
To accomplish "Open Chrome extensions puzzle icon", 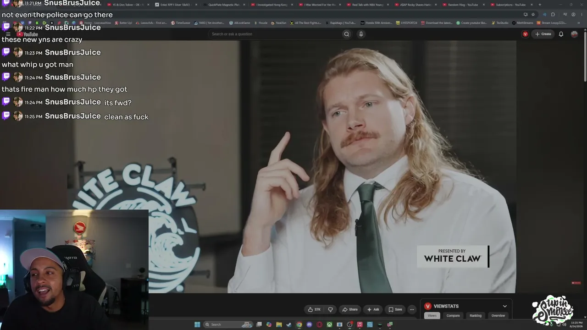I will pos(553,14).
